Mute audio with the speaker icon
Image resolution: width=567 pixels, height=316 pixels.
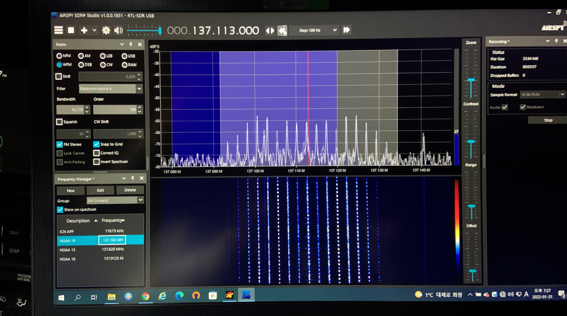(119, 30)
